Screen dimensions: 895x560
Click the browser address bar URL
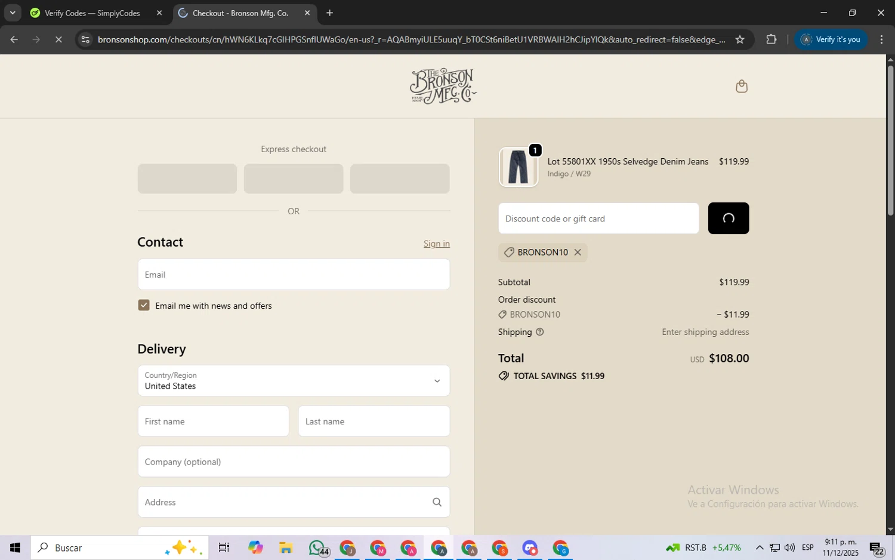[x=412, y=39]
